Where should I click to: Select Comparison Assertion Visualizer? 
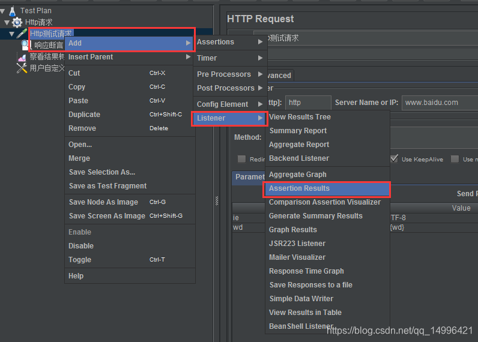point(328,202)
